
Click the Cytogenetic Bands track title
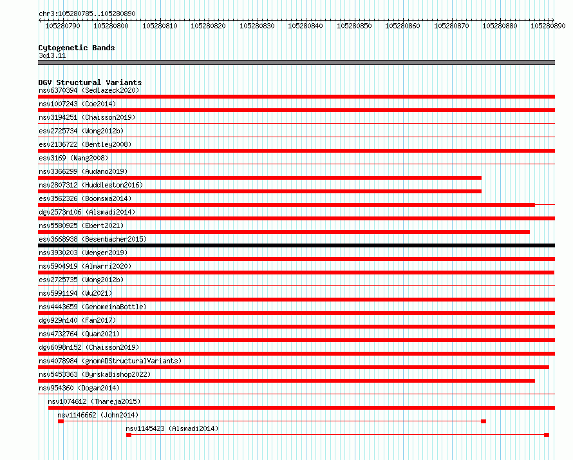point(77,48)
